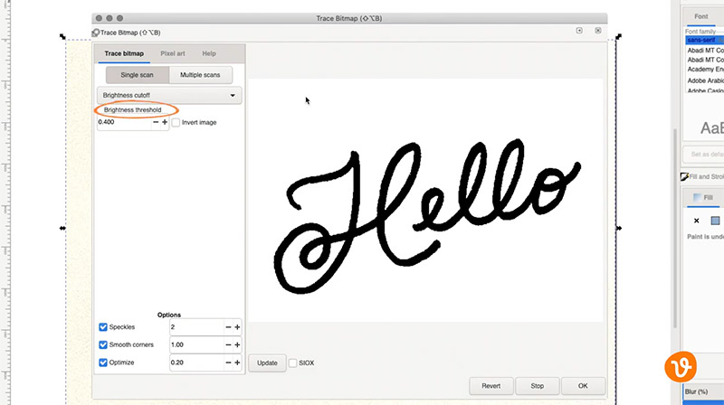This screenshot has width=724, height=405.
Task: Click OK to run the trace
Action: click(x=583, y=386)
